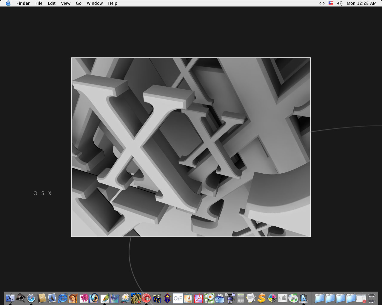Launch Sherlock detective hat icon
Screen dimensions: 382x305
[21, 298]
